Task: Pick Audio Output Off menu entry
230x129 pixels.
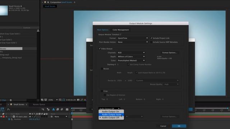Action: click(111, 118)
